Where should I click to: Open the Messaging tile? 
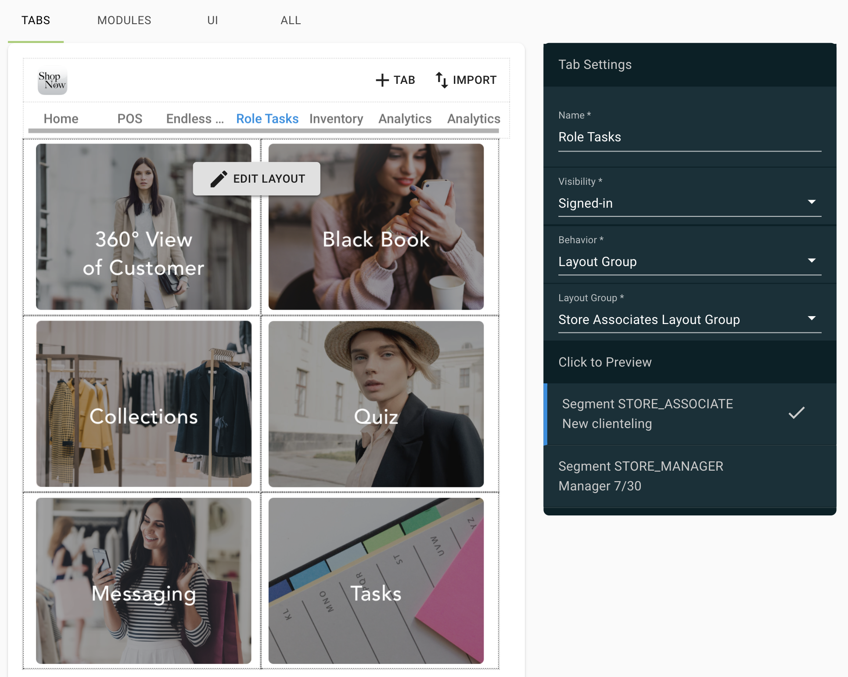click(x=144, y=581)
